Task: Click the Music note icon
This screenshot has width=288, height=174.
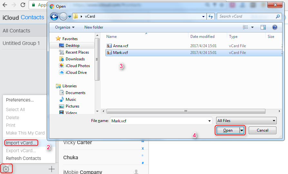Action: 62,99
